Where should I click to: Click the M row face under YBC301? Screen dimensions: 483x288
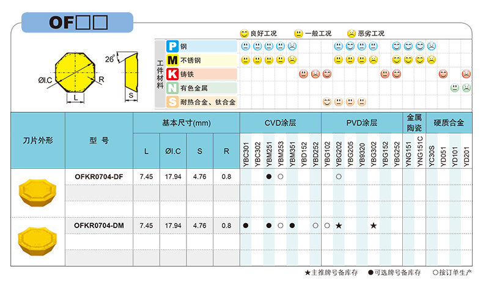coord(246,60)
